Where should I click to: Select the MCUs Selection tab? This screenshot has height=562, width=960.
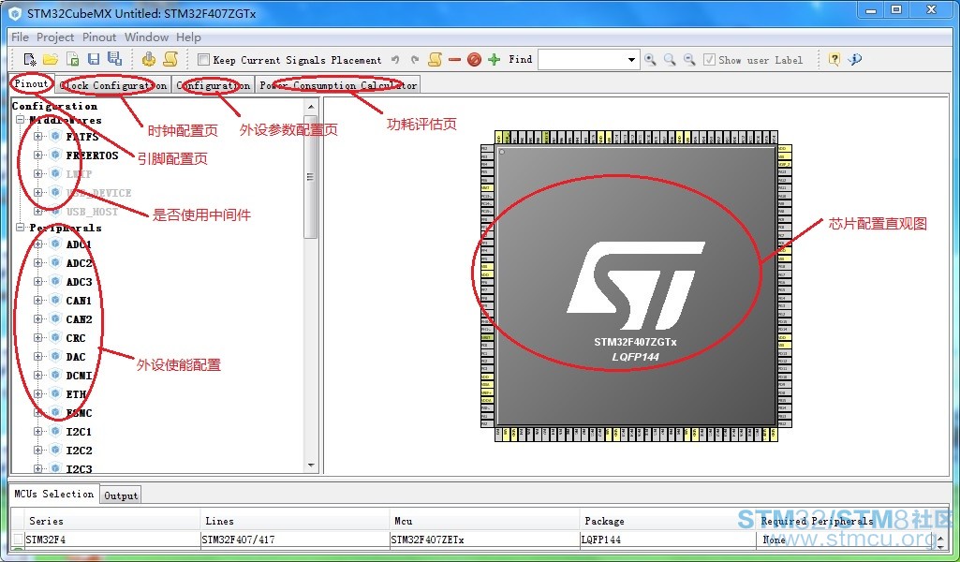(54, 494)
